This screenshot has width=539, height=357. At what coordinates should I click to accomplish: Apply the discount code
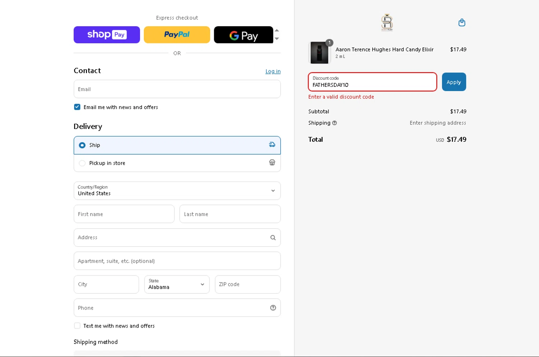(x=454, y=82)
